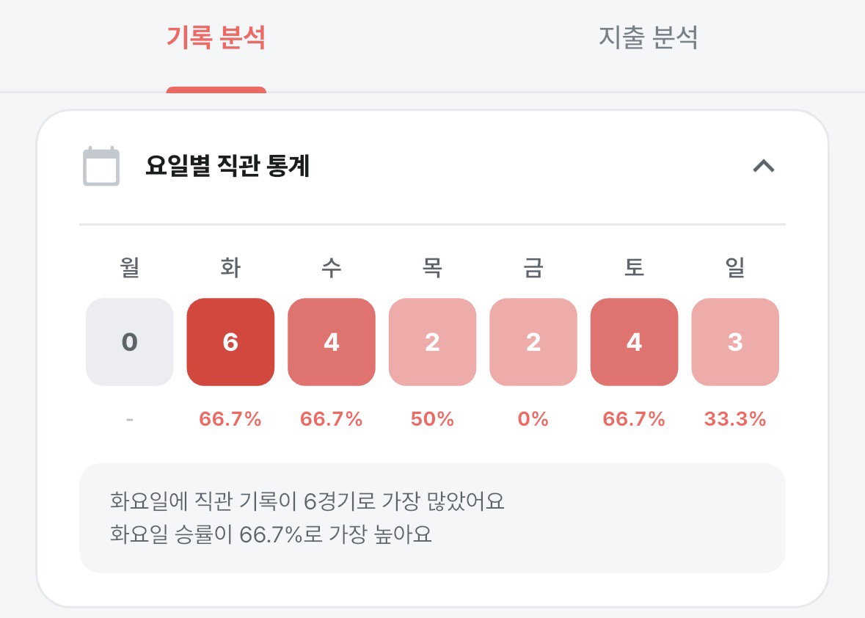This screenshot has height=618, width=865.
Task: Collapse the 요일별 직관 통계 section
Action: [x=764, y=166]
